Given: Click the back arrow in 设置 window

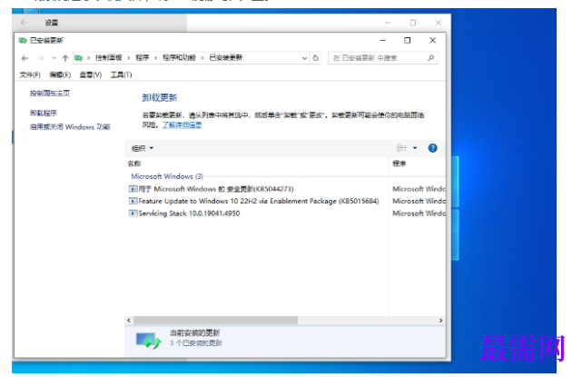Looking at the screenshot, I should point(25,23).
